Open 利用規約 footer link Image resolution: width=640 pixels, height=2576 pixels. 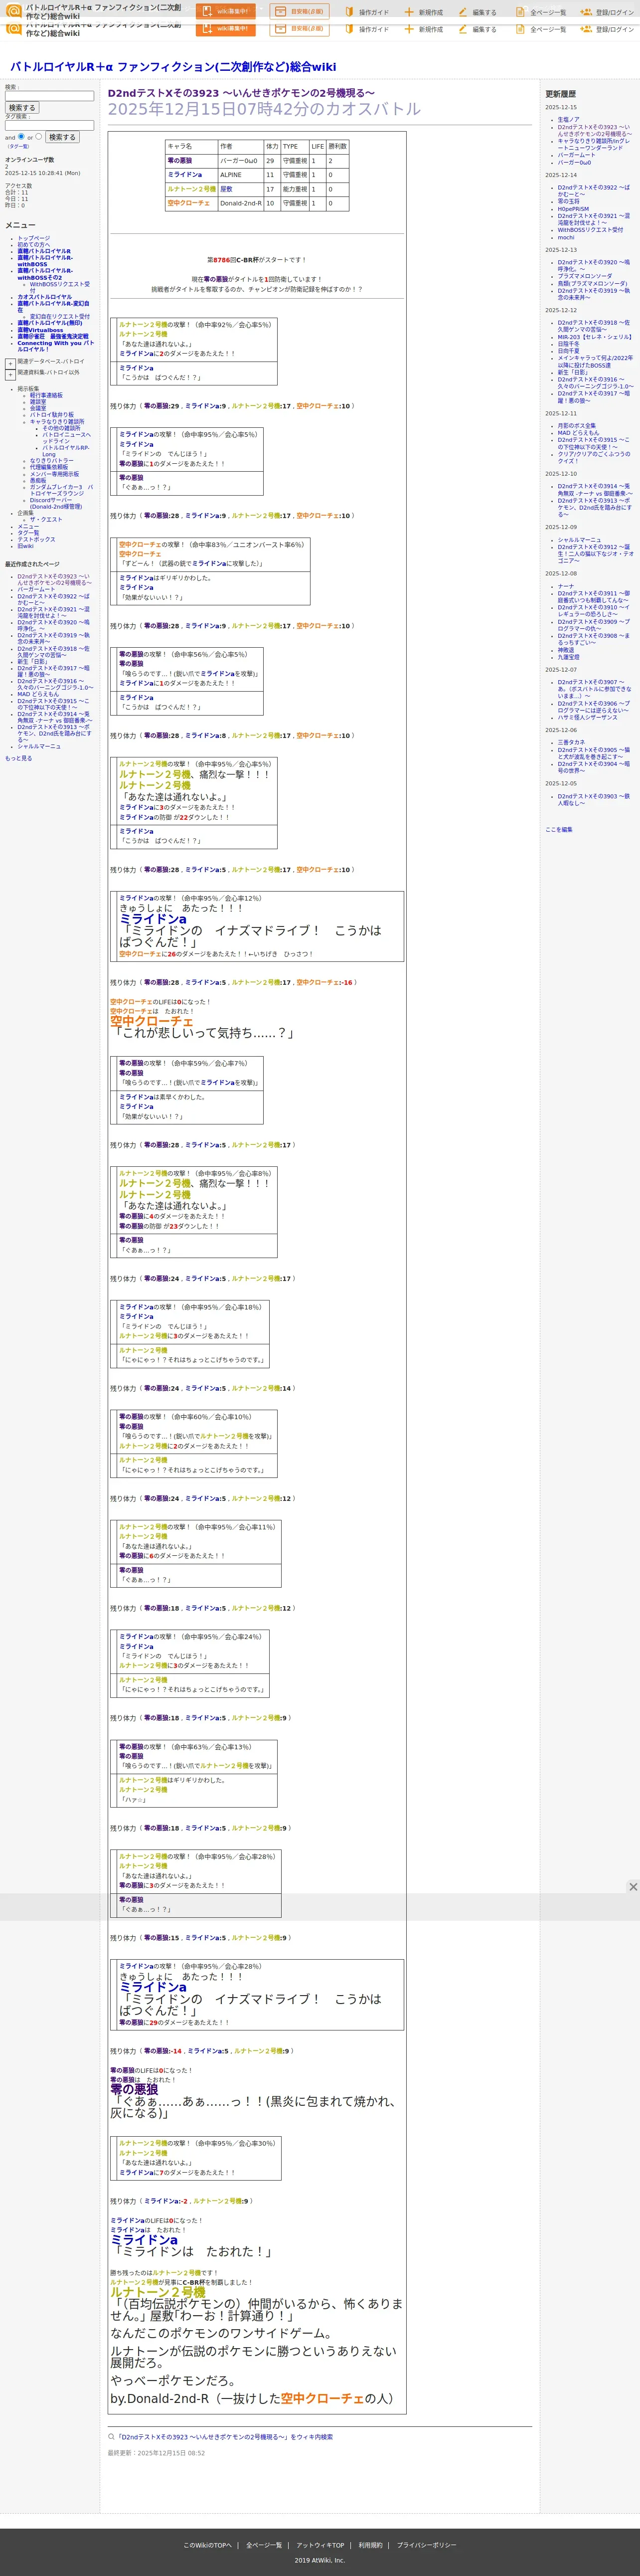pos(370,2545)
